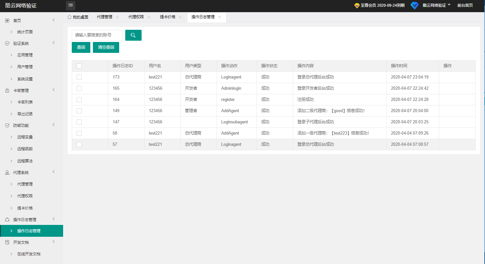Open the 前台首页 link
The width and height of the screenshot is (485, 264).
(x=465, y=5)
